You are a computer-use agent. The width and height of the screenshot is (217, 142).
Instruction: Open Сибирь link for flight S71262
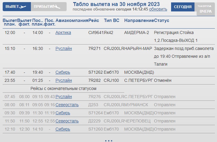[63, 72]
